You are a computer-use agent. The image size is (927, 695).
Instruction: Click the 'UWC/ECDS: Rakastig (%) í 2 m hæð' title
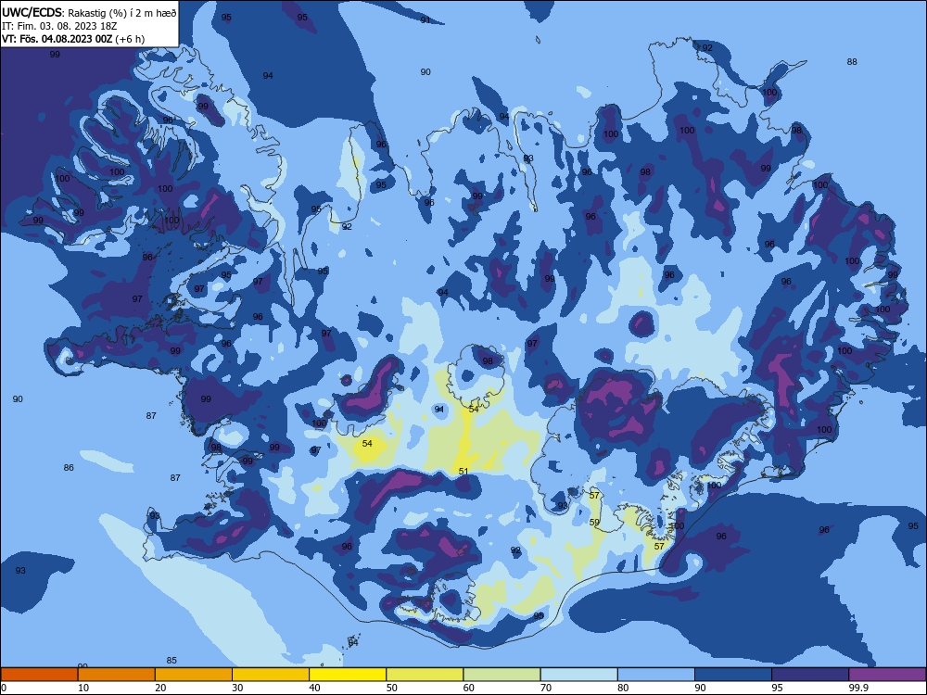pyautogui.click(x=89, y=13)
